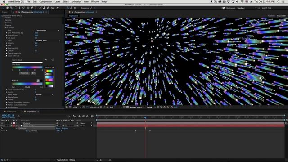Click the flip gradient arrows button
Viewport: 288px width, 162px height.
pyautogui.click(x=33, y=73)
